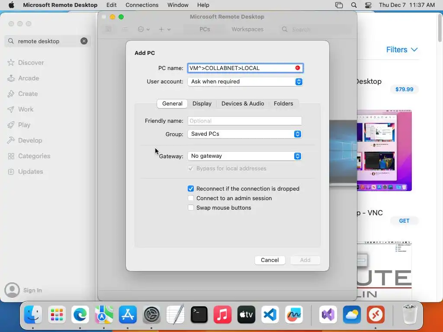The image size is (443, 332).
Task: Open Categories in App Store sidebar
Action: pyautogui.click(x=34, y=156)
